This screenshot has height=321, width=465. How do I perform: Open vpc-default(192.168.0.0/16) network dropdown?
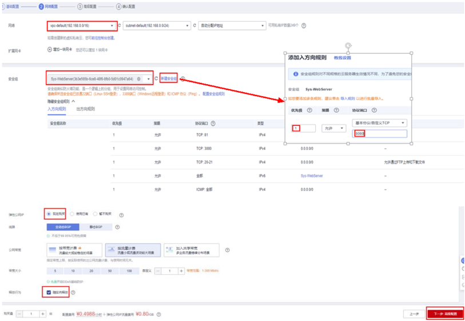82,26
